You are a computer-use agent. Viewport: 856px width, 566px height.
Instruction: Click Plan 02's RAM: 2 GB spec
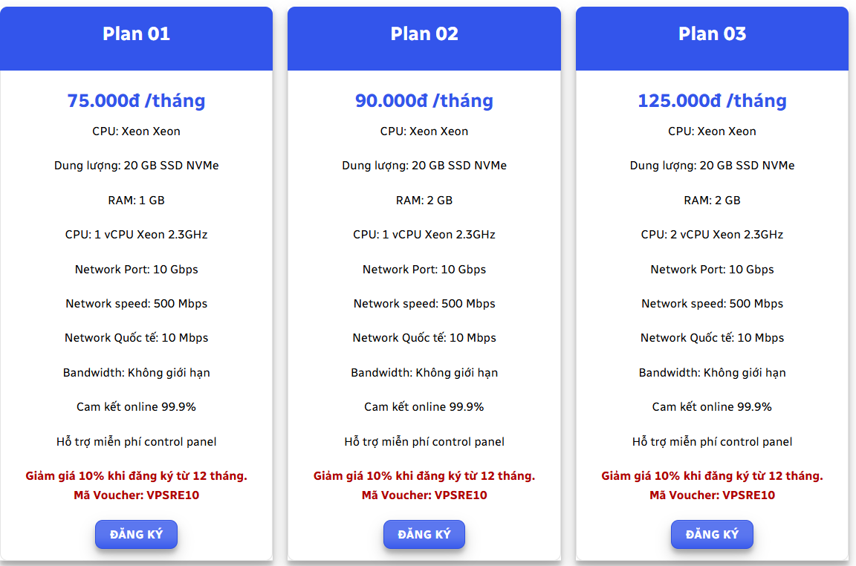424,201
